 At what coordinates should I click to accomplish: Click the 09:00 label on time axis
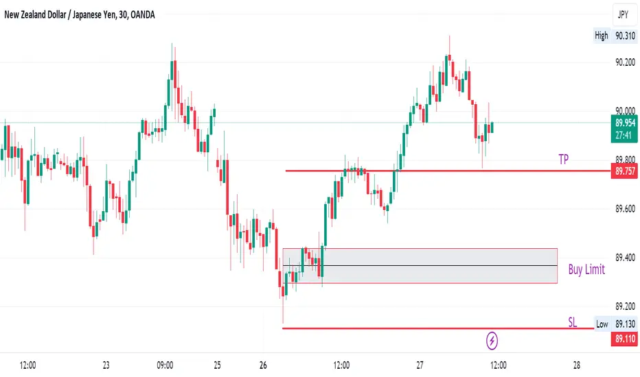pos(165,365)
